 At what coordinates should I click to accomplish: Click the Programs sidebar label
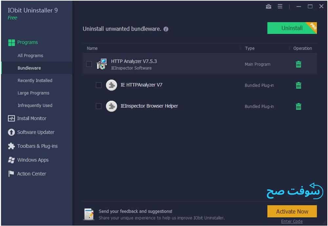pos(28,42)
